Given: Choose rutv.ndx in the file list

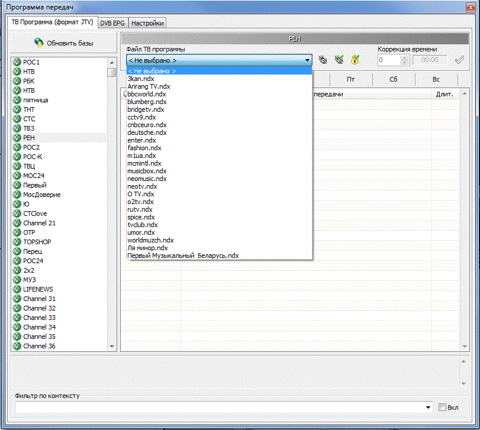Looking at the screenshot, I should click(140, 209).
